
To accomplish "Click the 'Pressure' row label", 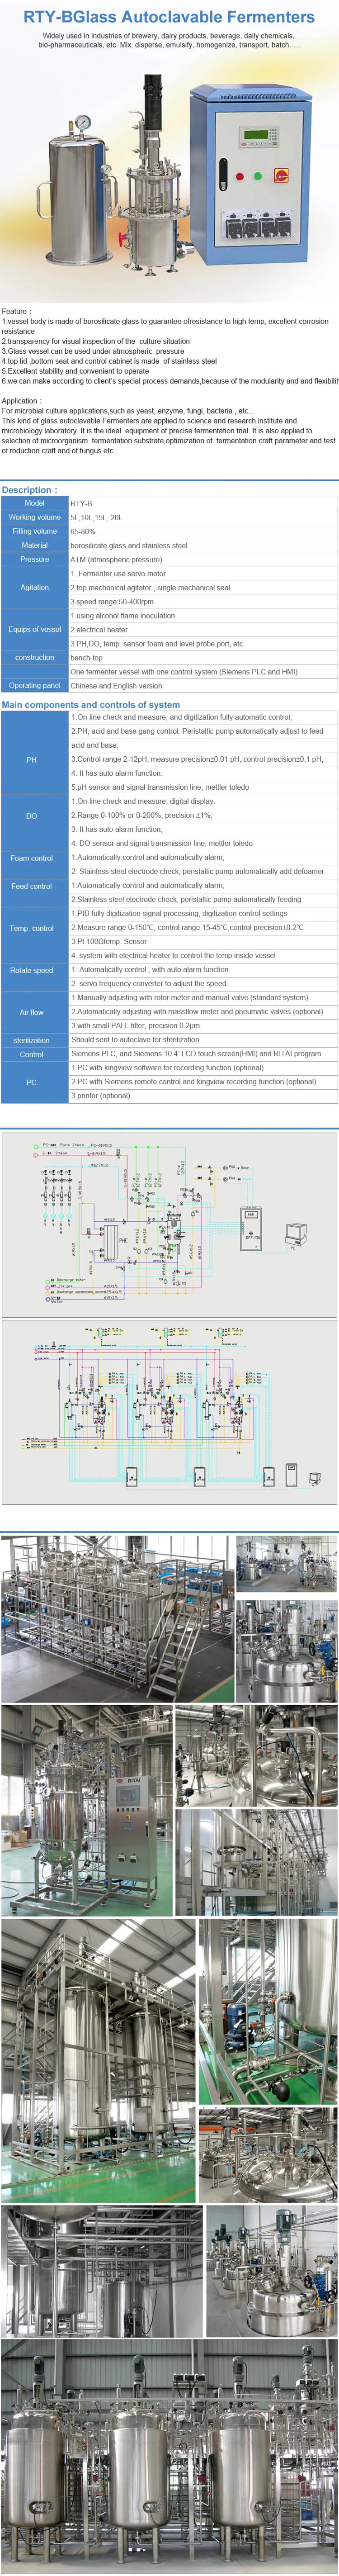I will coord(34,559).
